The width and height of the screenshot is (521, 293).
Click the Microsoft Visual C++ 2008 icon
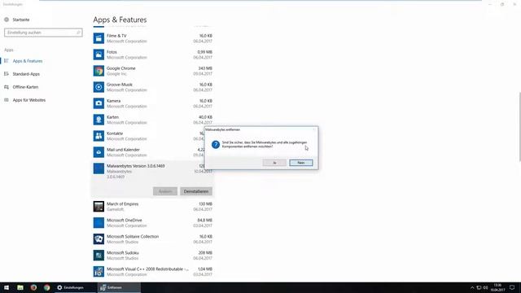[99, 271]
